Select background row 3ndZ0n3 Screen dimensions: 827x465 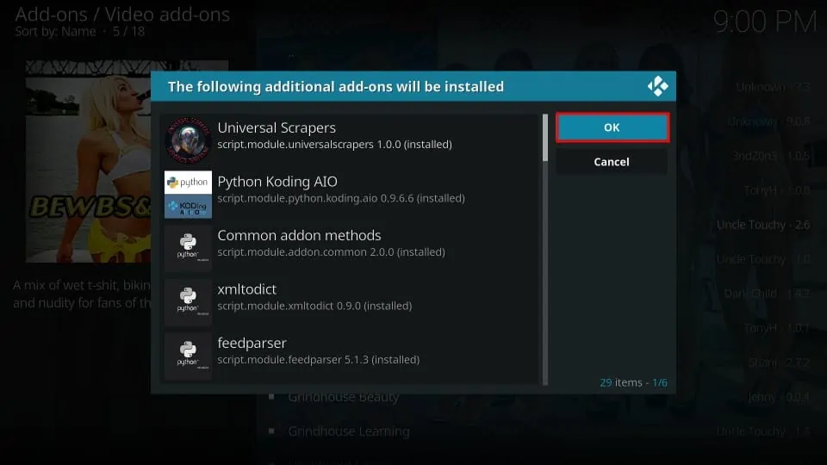(771, 156)
